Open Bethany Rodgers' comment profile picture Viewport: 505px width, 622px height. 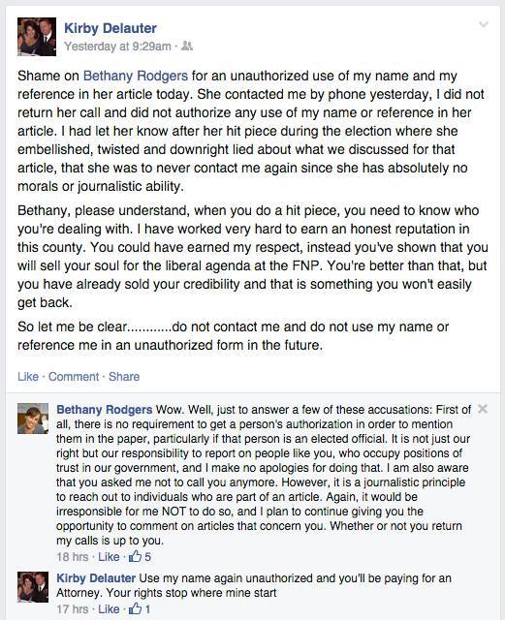pyautogui.click(x=33, y=419)
